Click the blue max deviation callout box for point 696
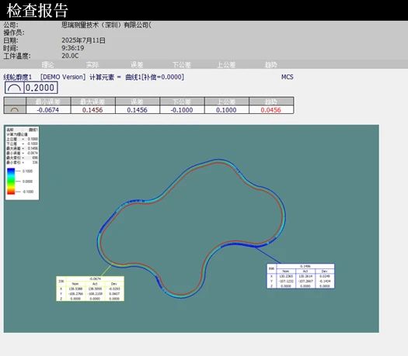Screen dimensions: 408x356 coord(301,276)
